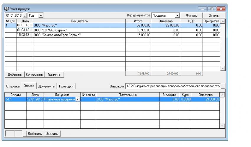Click the Фильтр button
Viewport: 251px width, 147px height.
(191, 15)
